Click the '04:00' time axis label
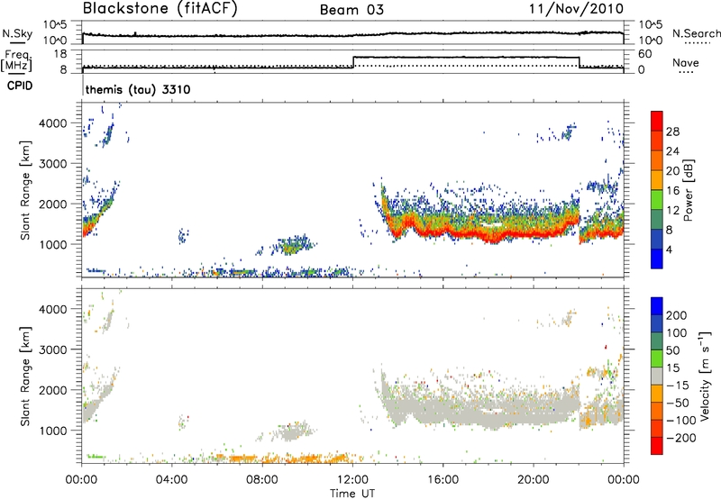 coord(171,480)
